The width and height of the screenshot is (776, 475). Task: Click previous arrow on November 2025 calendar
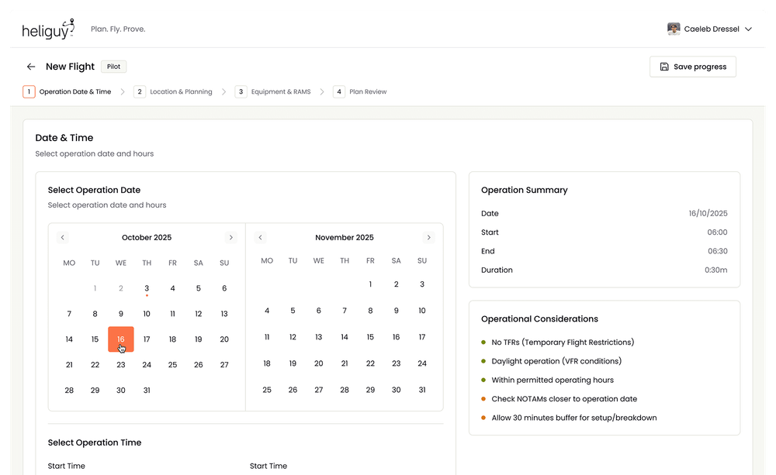261,238
